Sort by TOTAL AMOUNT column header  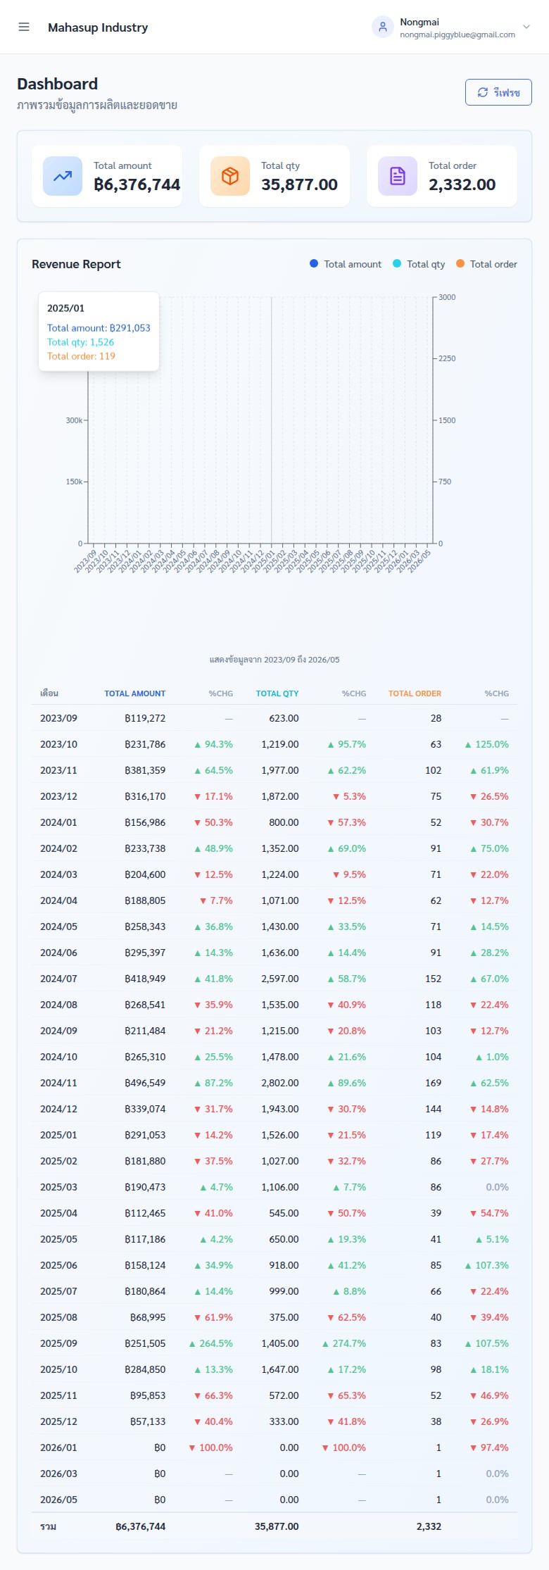point(135,693)
